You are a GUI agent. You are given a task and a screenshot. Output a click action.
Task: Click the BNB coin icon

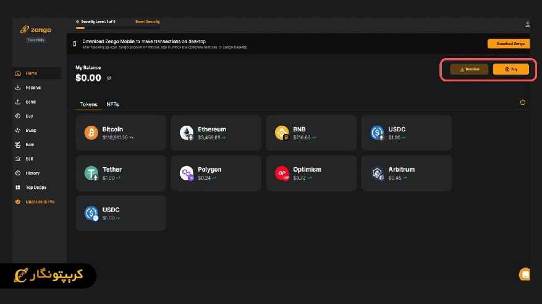pos(282,133)
